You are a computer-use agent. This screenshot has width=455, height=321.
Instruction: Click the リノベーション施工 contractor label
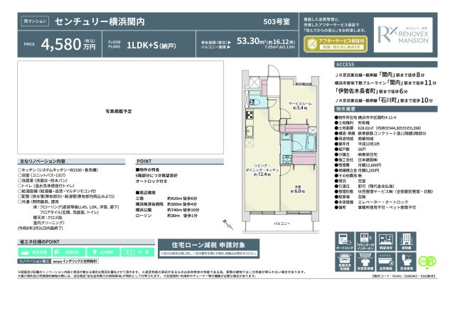tap(34, 261)
